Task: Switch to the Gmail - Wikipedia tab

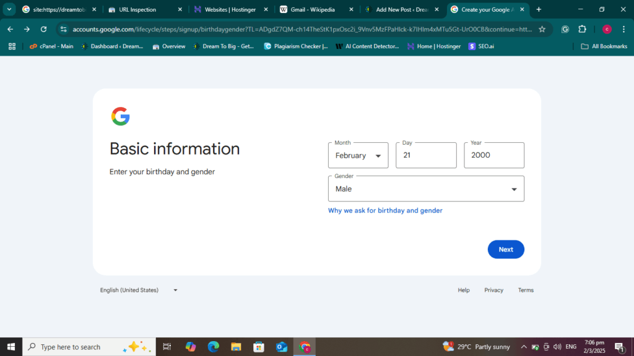Action: coord(316,9)
